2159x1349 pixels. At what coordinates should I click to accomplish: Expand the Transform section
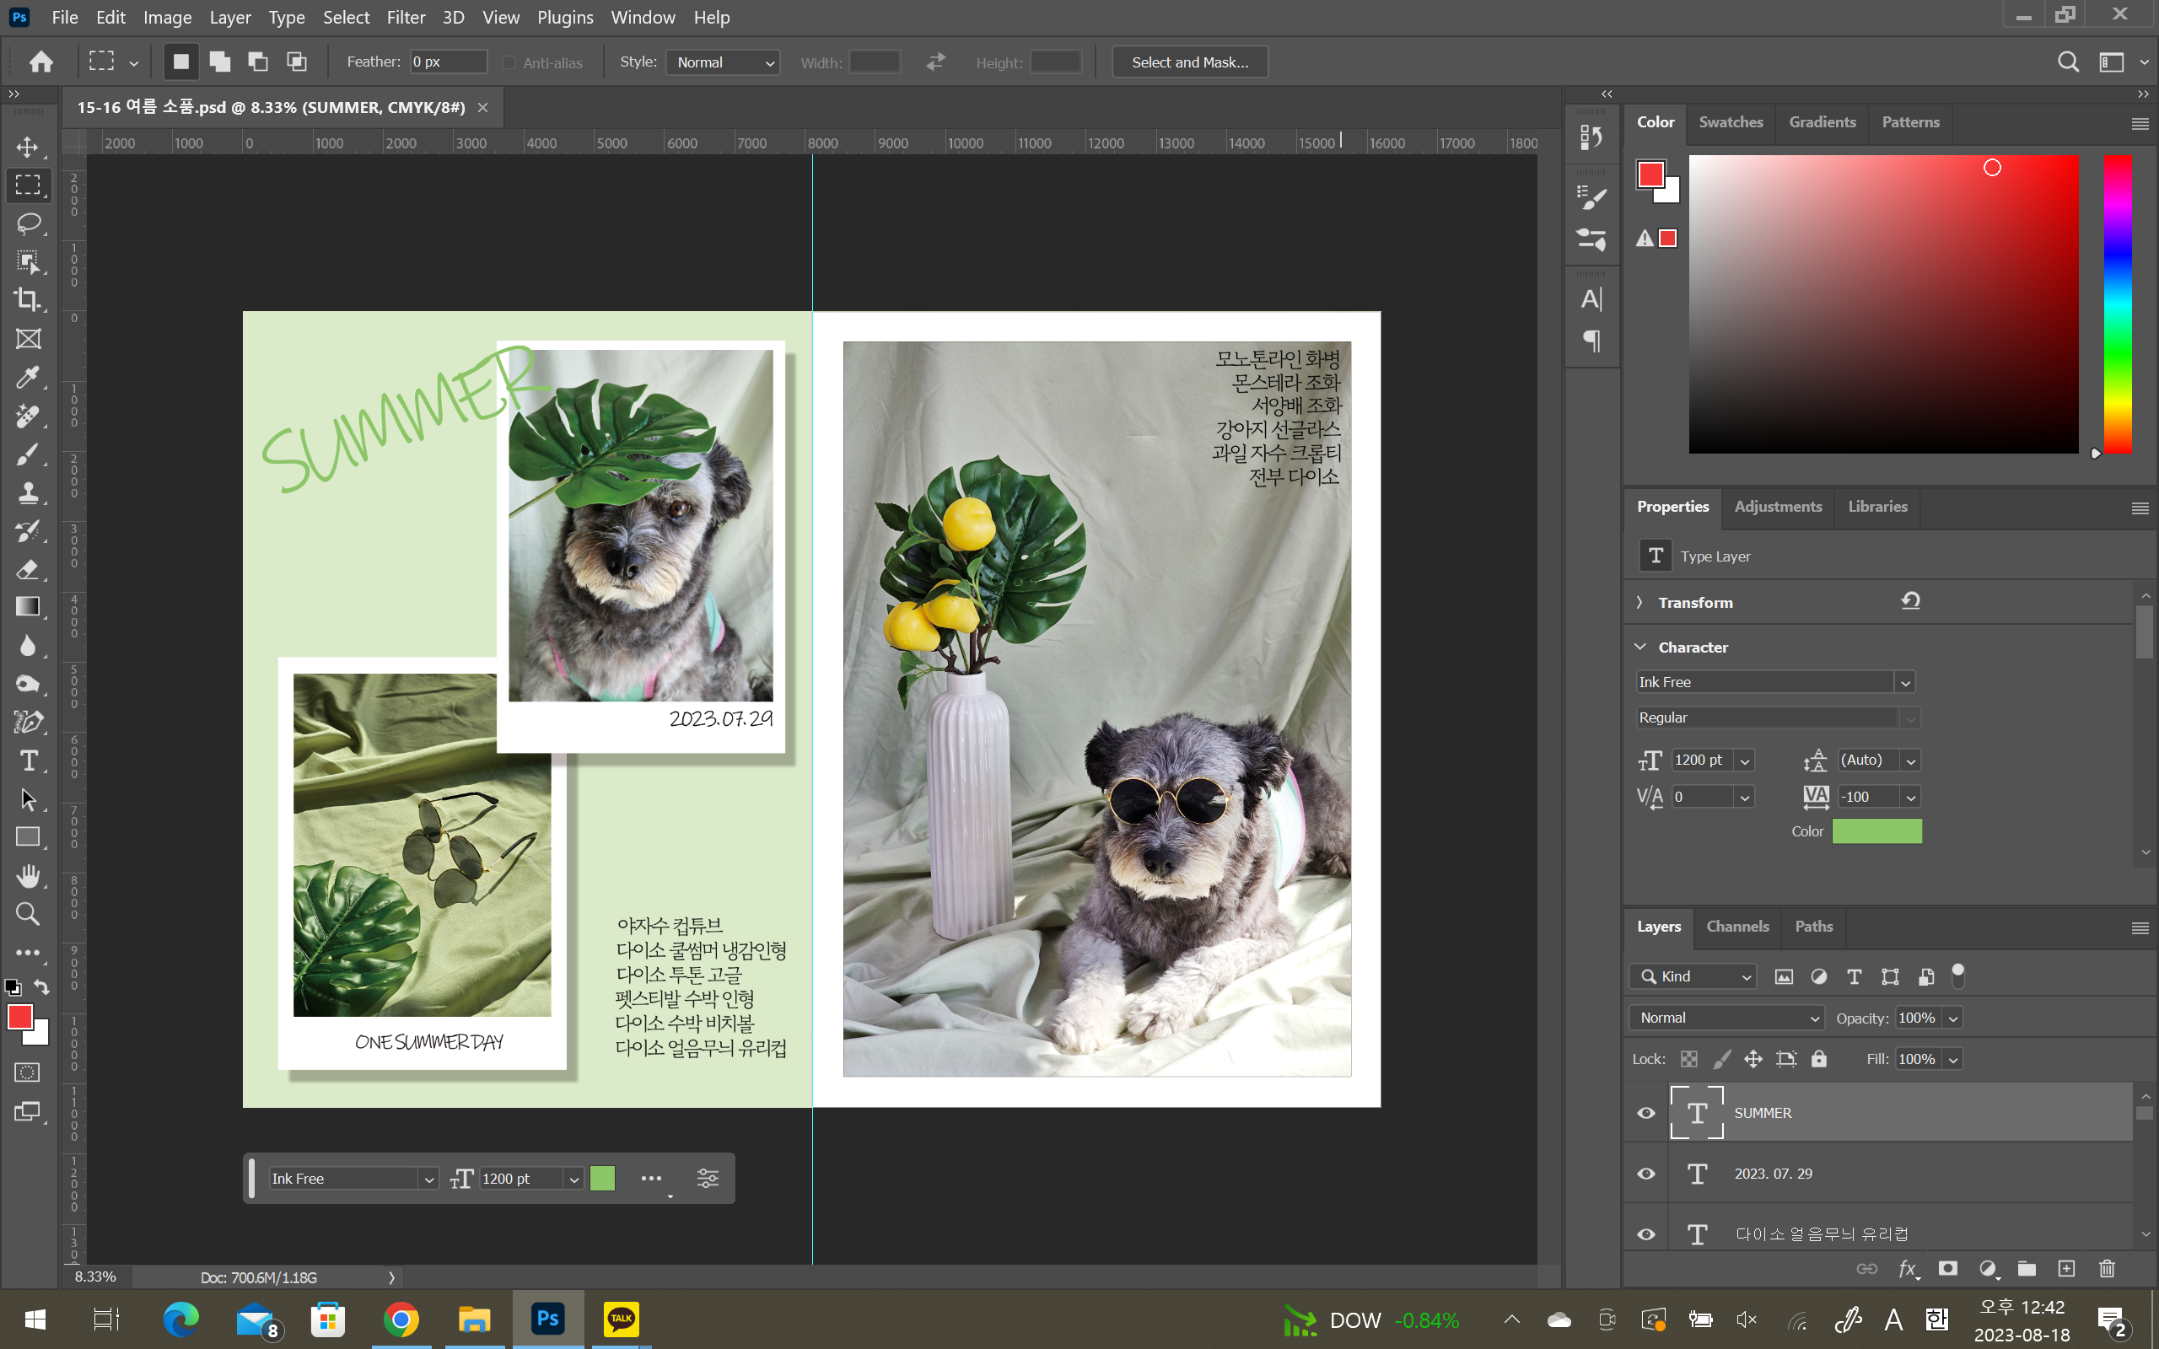[x=1639, y=602]
